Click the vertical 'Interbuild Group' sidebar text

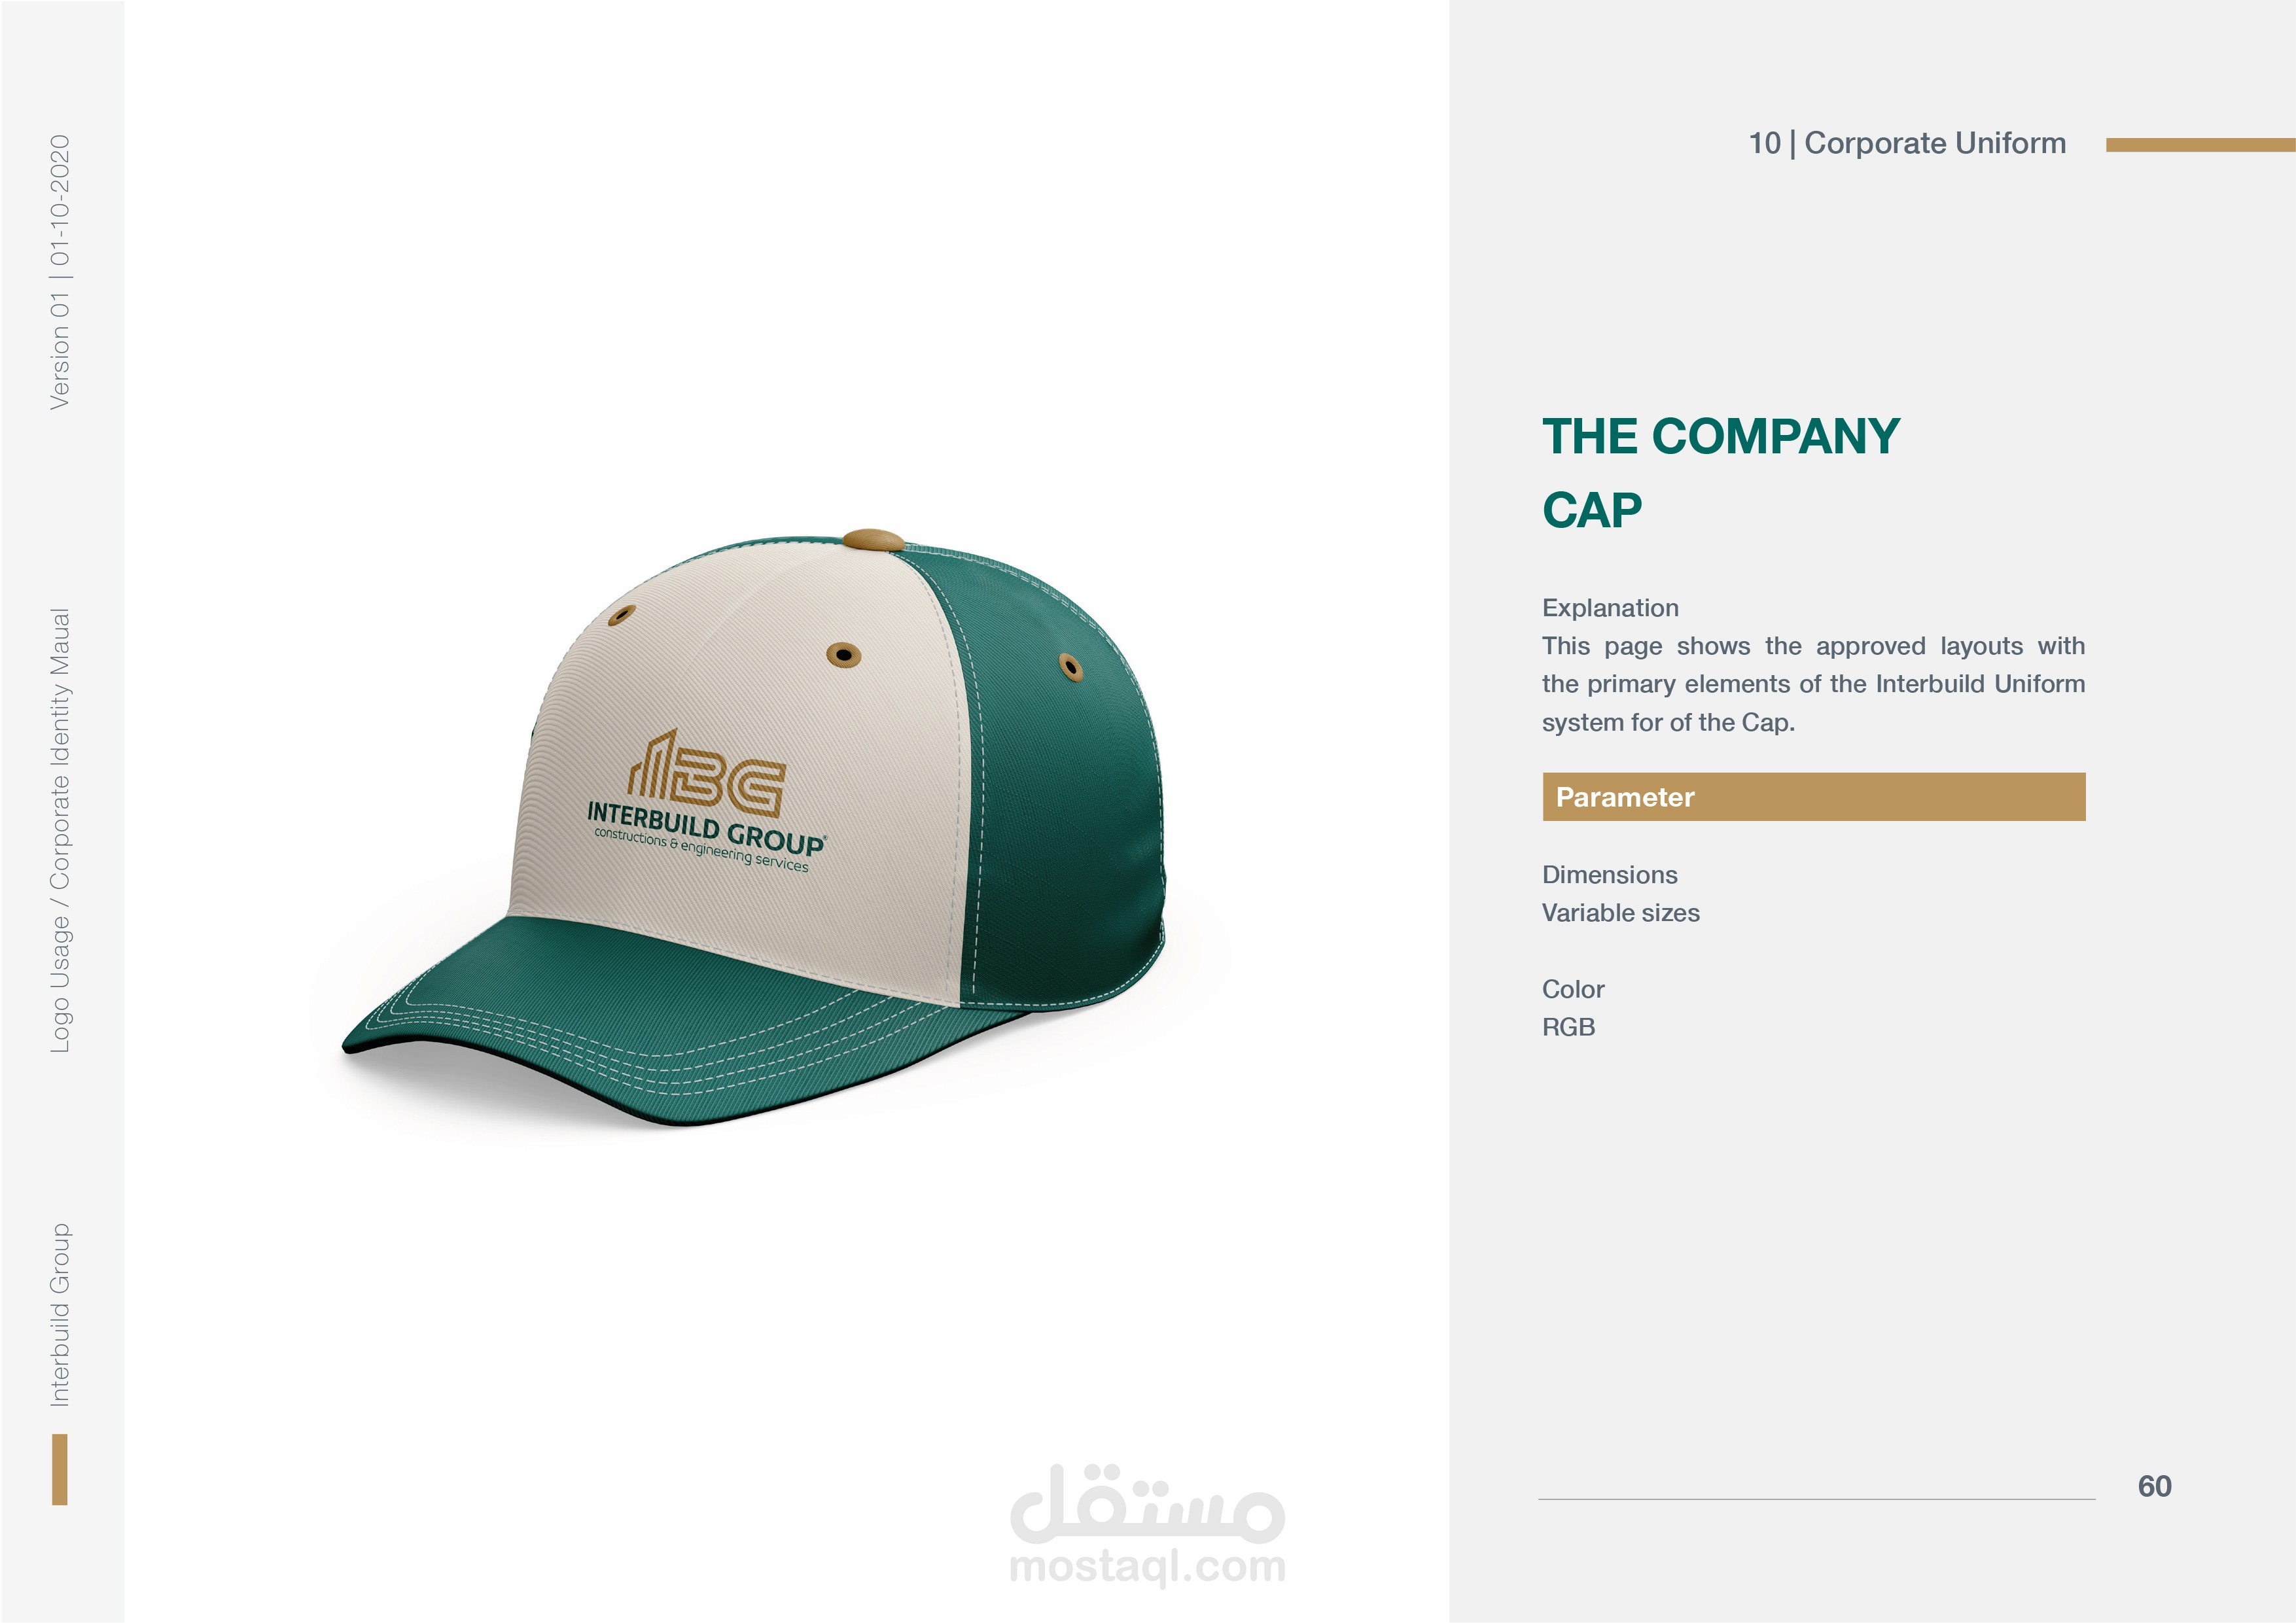60,1315
